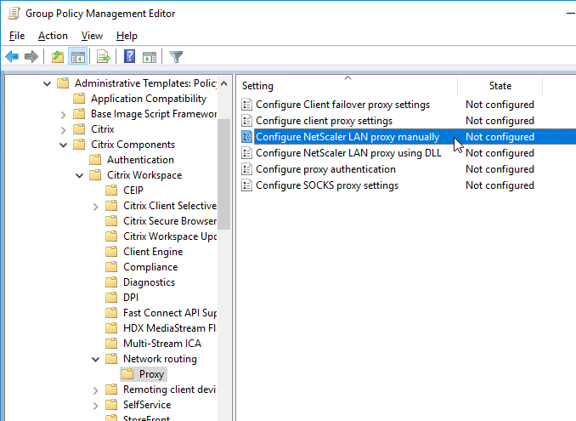Click the policy icon for Configure proxy authentication

tap(247, 169)
